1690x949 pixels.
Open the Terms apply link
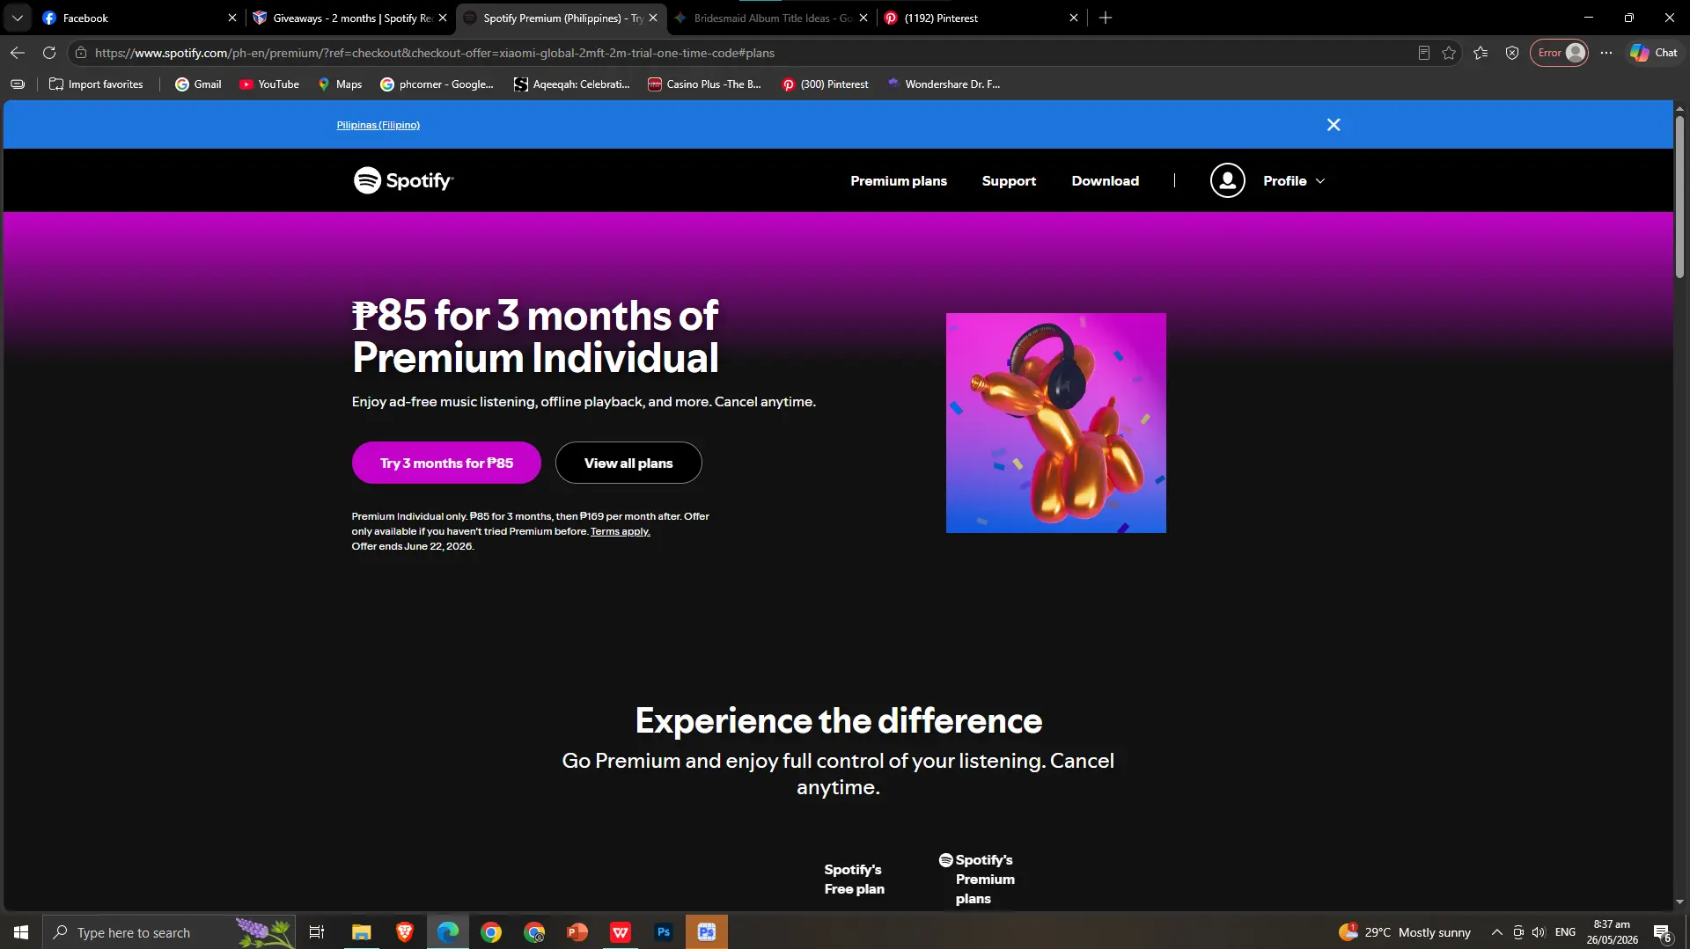point(620,531)
